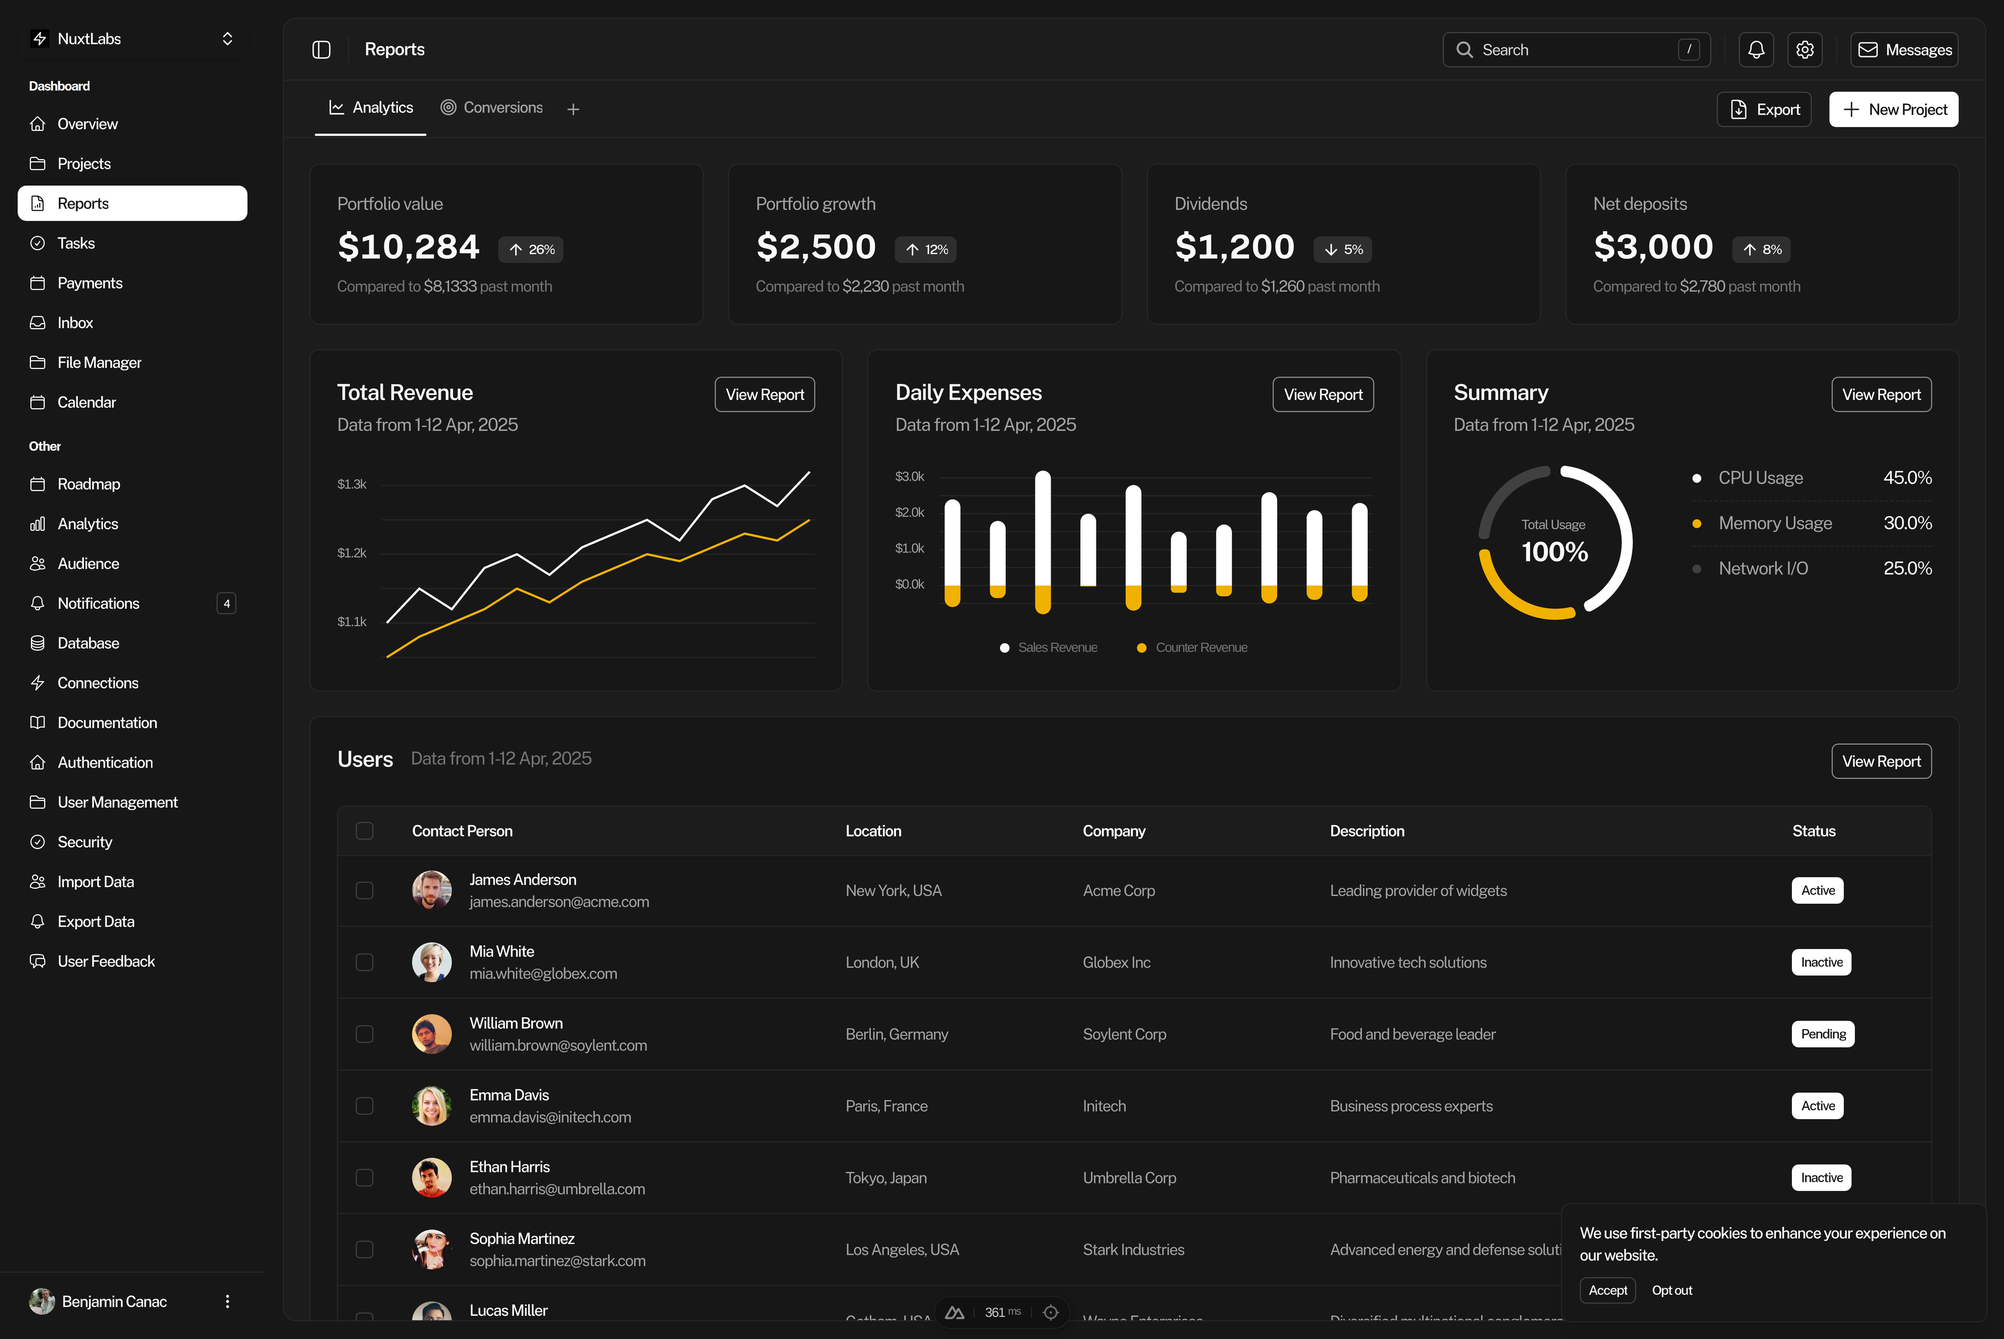Open notifications bell in header
The image size is (2004, 1339).
click(1755, 50)
